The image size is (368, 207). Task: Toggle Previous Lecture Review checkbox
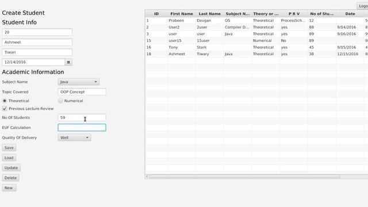click(x=5, y=109)
